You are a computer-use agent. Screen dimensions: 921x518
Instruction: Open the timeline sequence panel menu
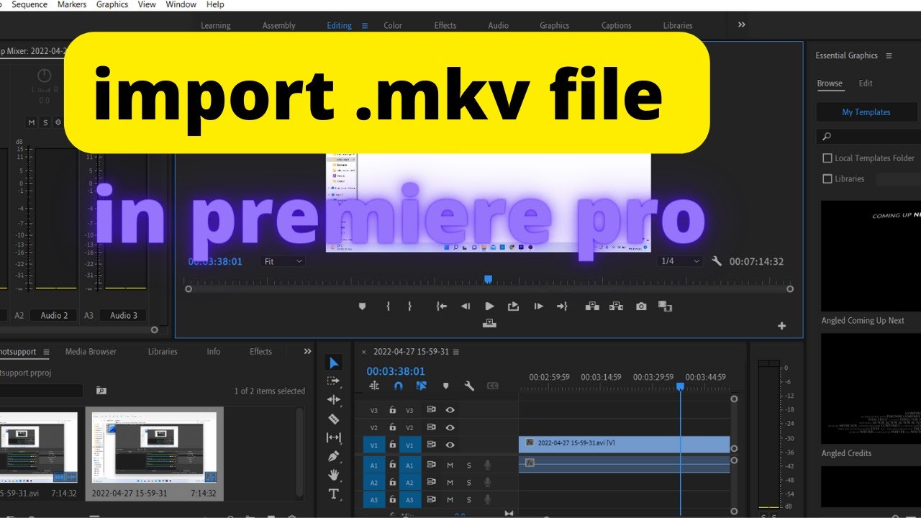(x=456, y=352)
